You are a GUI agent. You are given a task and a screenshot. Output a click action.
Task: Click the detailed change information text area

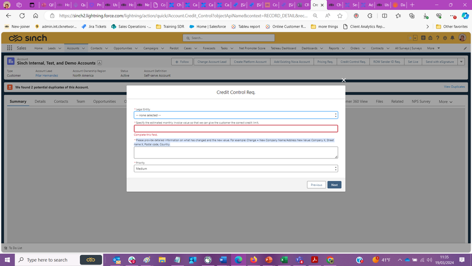236,152
